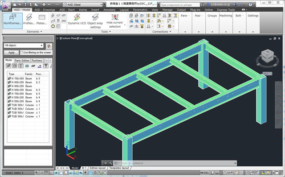
Task: Expand the Machining panel arrow
Action: 226,32
